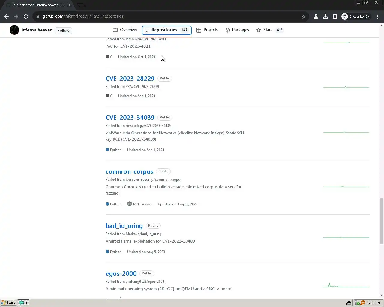
Task: Open Chrome three-dot menu
Action: 377,16
